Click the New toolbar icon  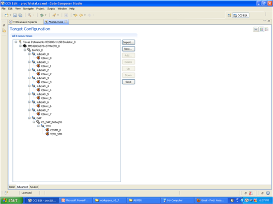pyautogui.click(x=6, y=15)
